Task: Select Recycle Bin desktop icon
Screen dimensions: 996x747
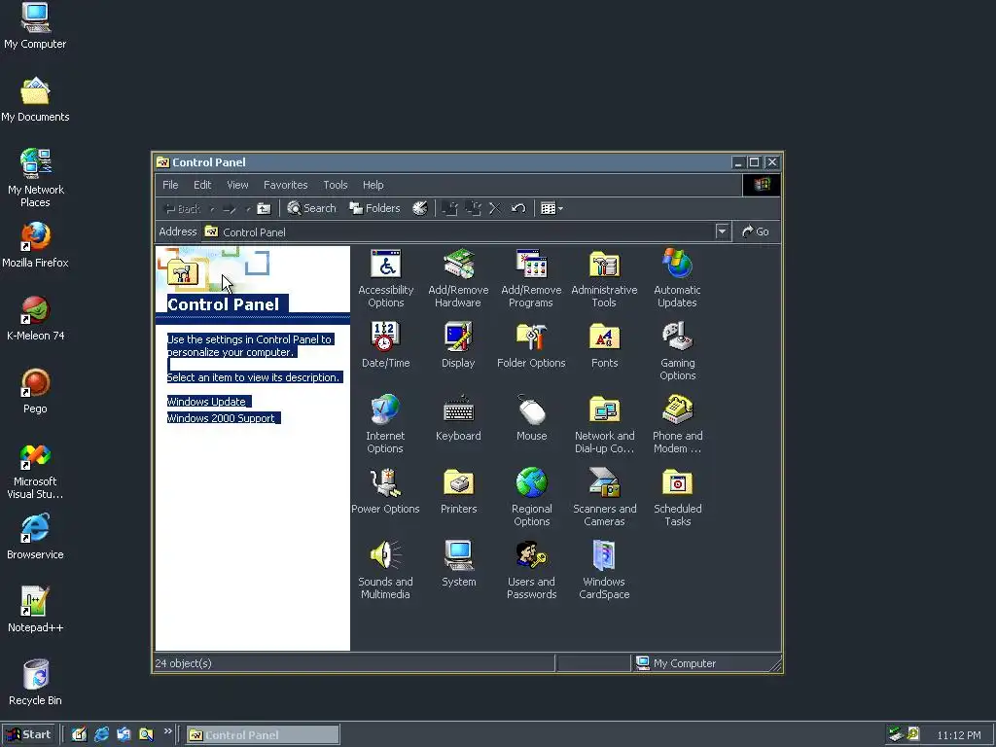Action: [x=35, y=684]
